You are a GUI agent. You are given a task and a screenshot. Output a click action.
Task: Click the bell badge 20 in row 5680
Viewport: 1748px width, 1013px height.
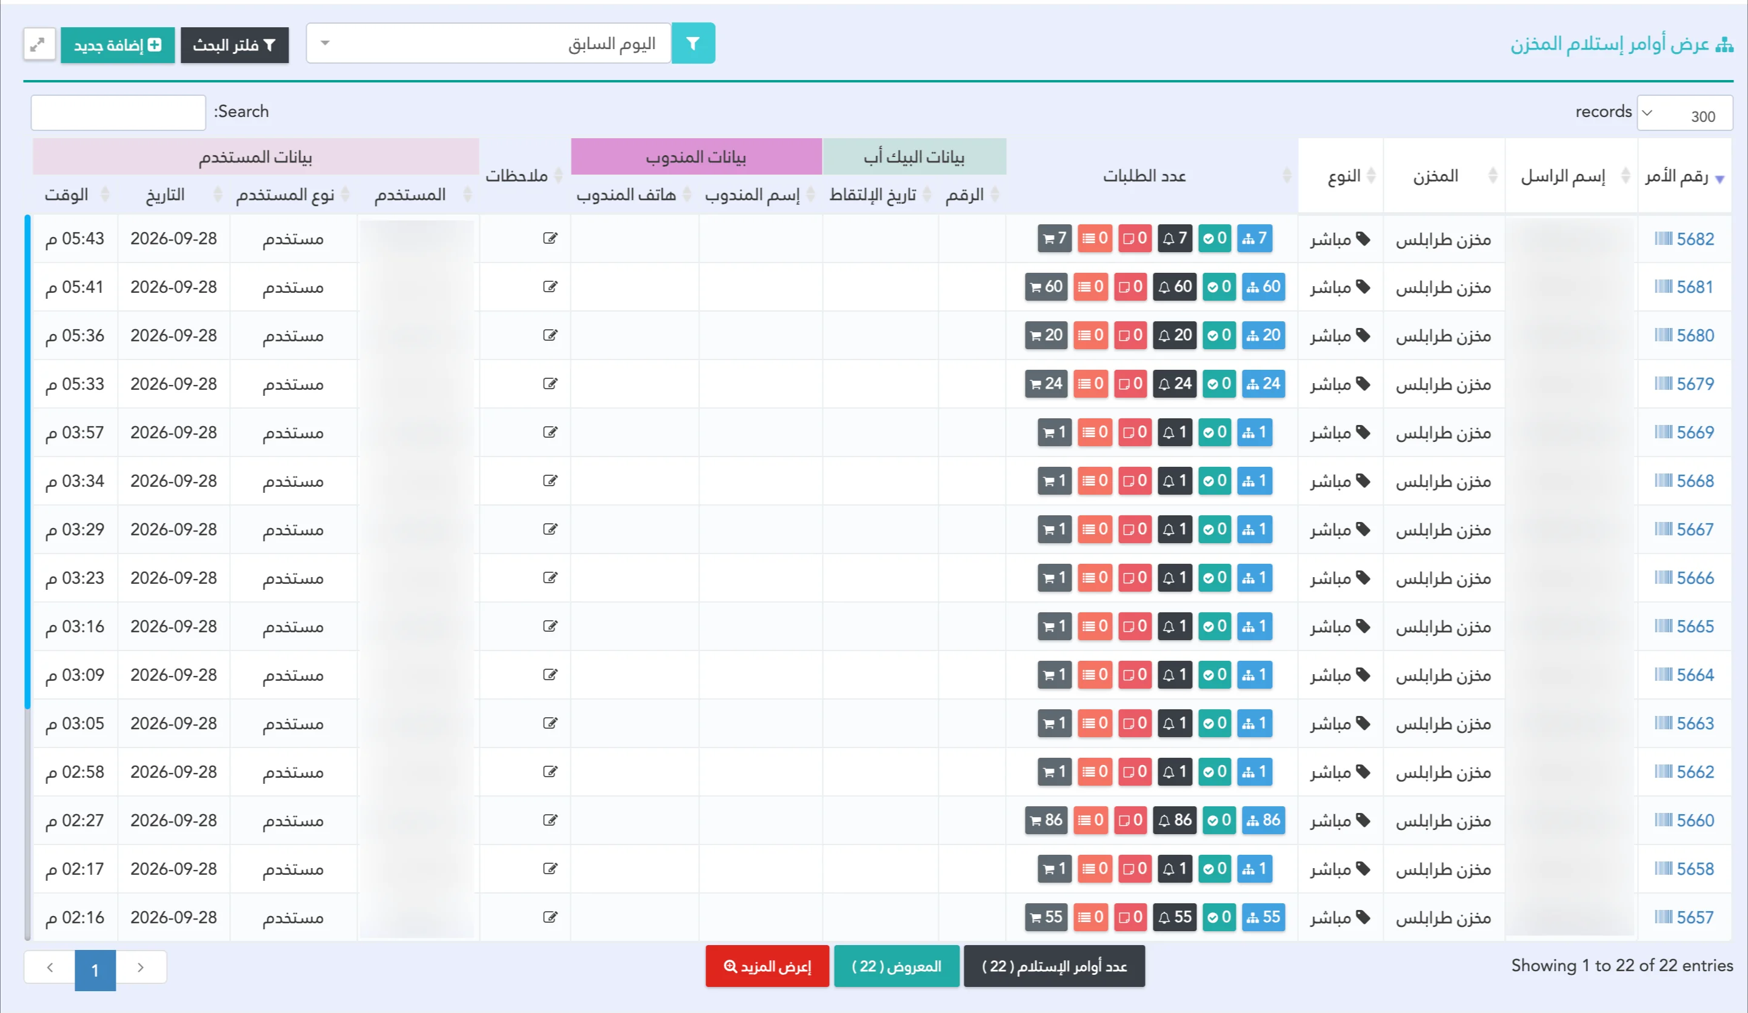[x=1175, y=335]
